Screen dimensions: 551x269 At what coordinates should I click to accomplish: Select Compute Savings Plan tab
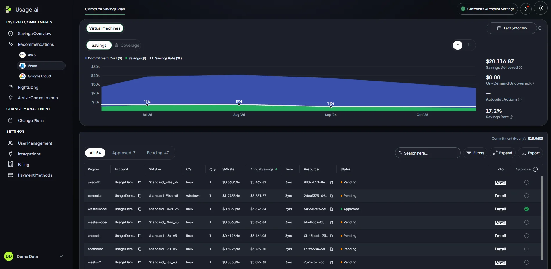(105, 9)
